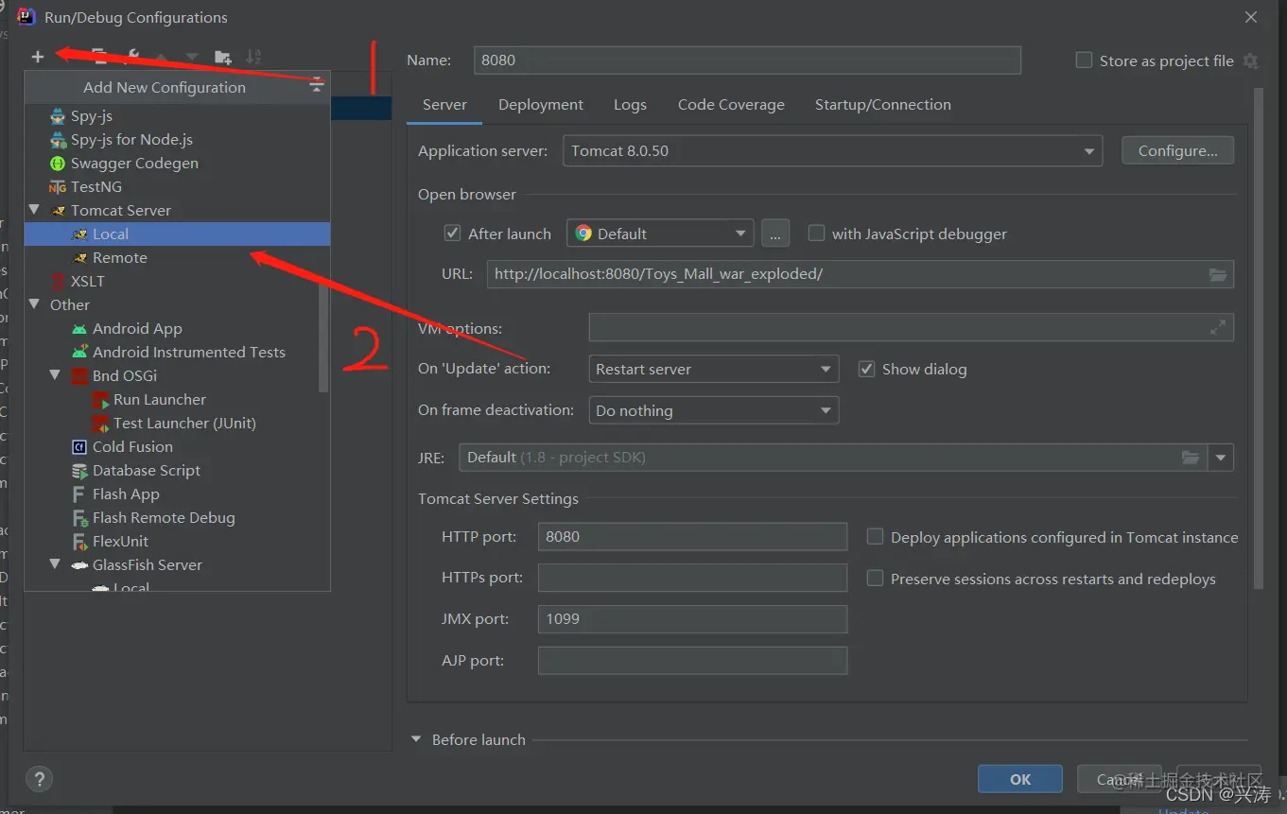The height and width of the screenshot is (814, 1287).
Task: Collapse the Before launch section
Action: point(416,739)
